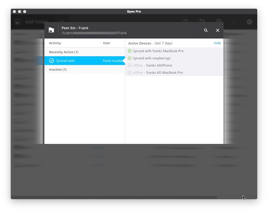
Task: Click the offline icon for franks AD MacBook Pro
Action: tap(130, 72)
